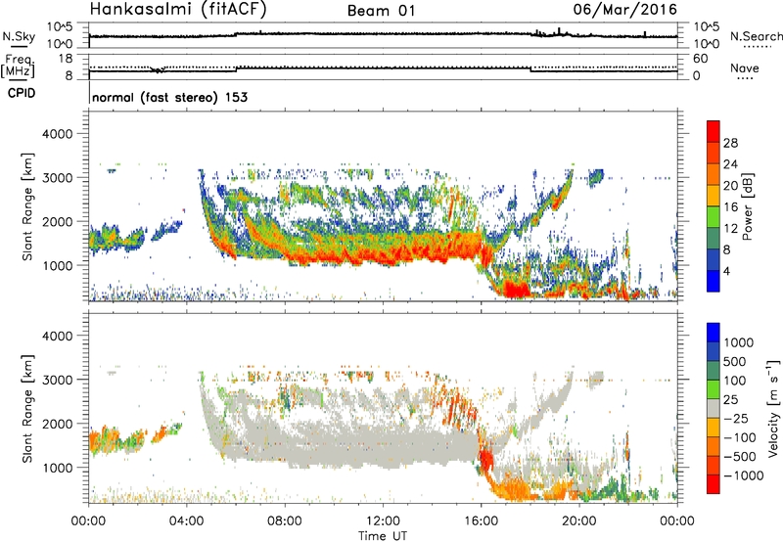Click the 'Freq. [MHz]' axis label
This screenshot has height=542, width=783.
[18, 67]
